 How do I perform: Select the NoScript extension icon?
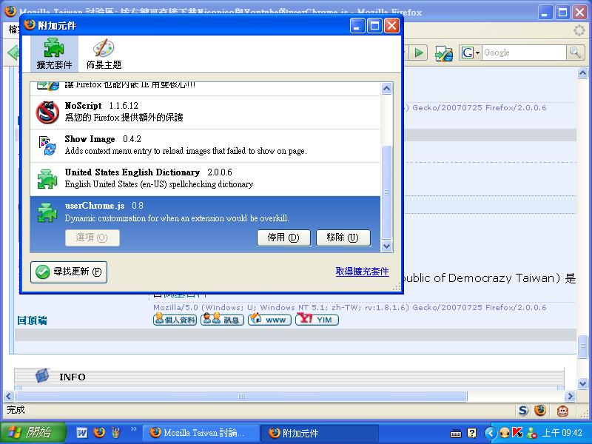click(x=47, y=112)
